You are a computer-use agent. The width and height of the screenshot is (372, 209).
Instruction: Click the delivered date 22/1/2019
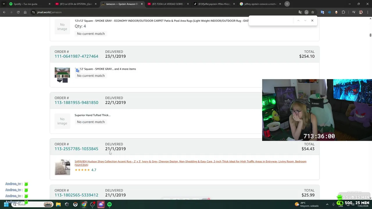click(115, 102)
